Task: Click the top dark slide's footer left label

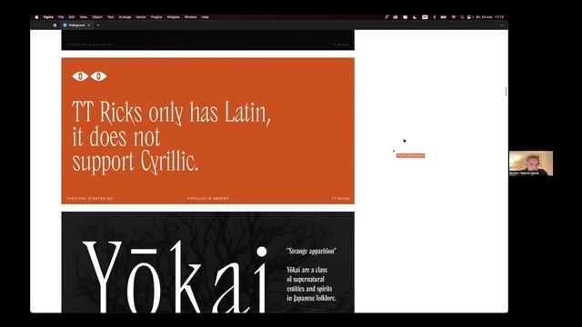Action: (89, 45)
